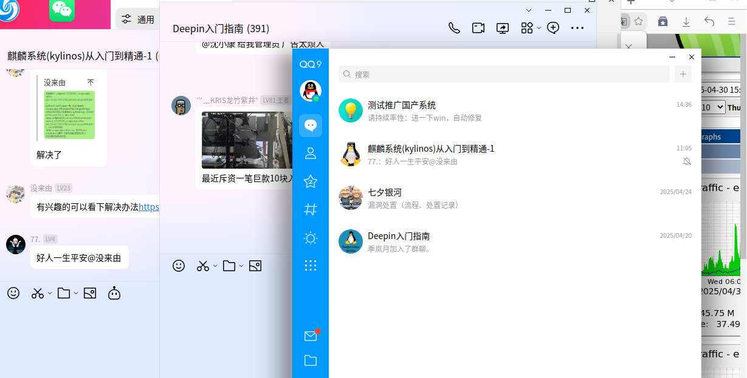Expand the group apps dropdown arrow in Deepin header
The width and height of the screenshot is (747, 378).
(x=539, y=28)
